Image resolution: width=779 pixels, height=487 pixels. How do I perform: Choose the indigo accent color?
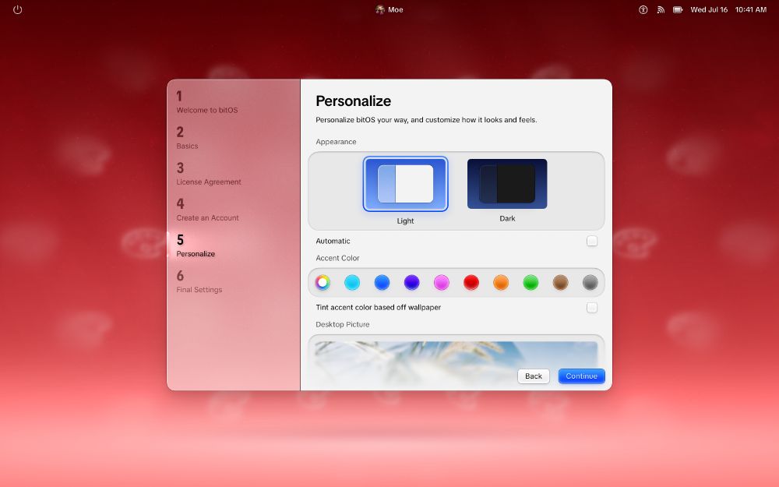pos(412,282)
